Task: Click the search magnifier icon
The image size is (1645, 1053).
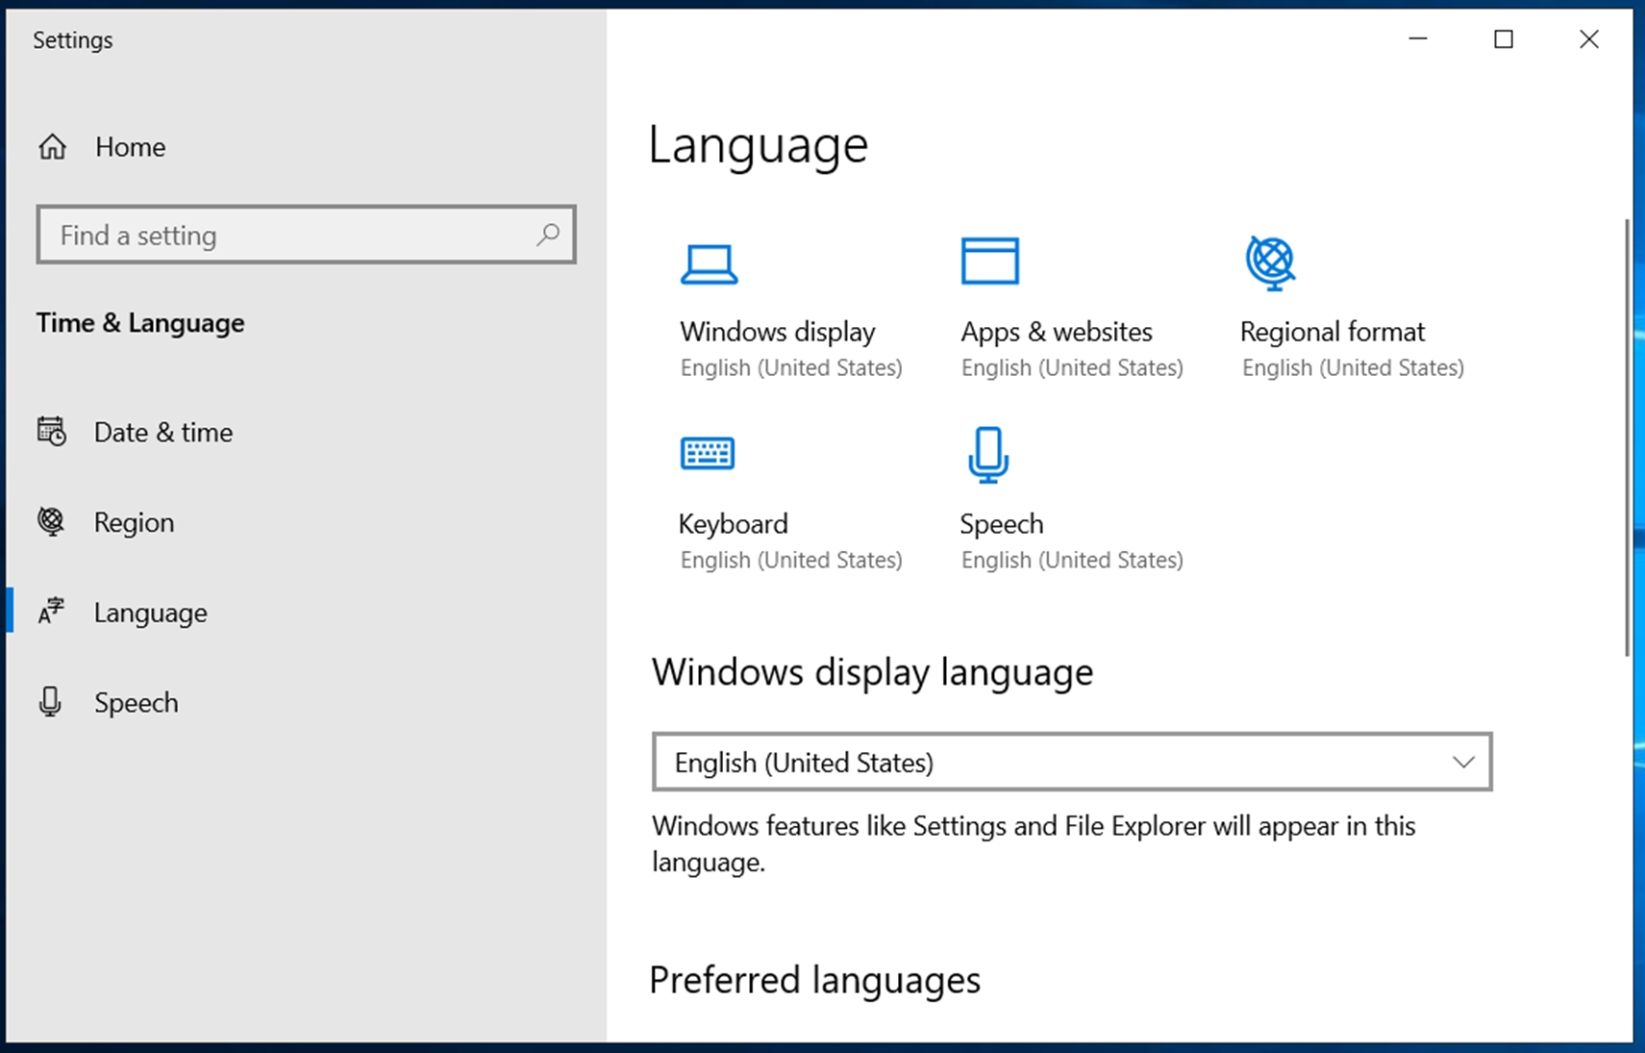Action: point(548,235)
